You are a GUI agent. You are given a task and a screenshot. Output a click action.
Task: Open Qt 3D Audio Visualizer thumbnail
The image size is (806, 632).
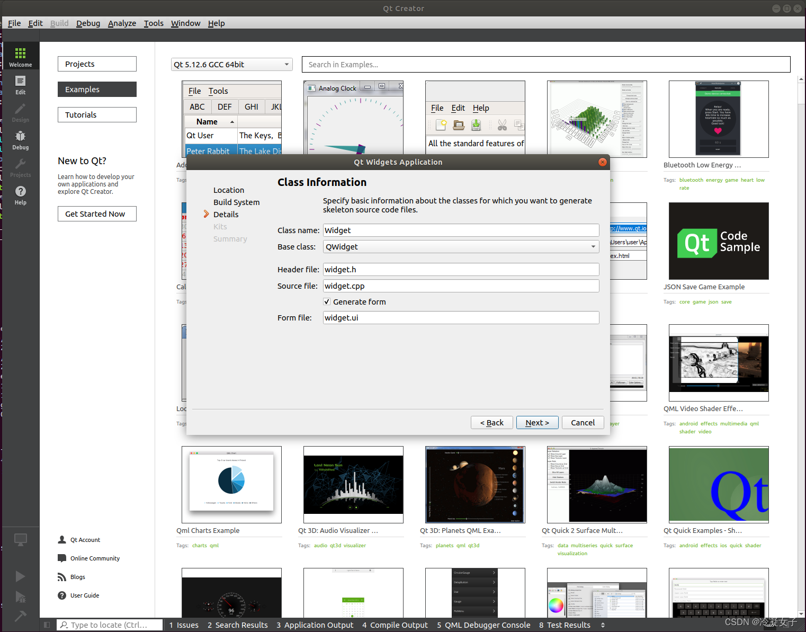point(353,485)
